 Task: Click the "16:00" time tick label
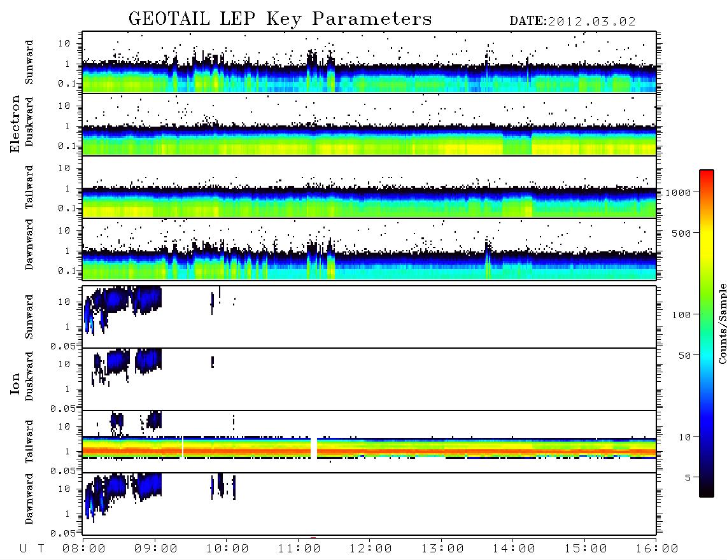[x=657, y=549]
